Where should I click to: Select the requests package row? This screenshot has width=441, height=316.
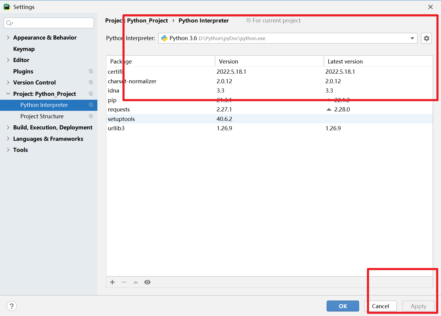[x=269, y=109]
